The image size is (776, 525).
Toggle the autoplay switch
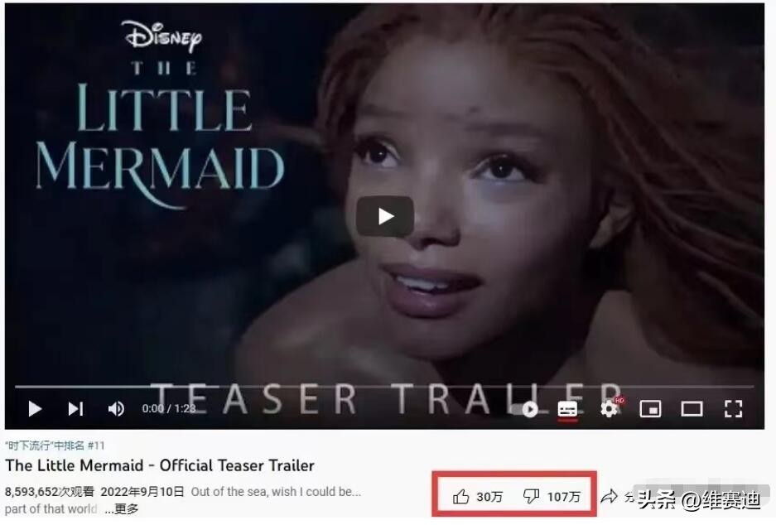point(529,409)
